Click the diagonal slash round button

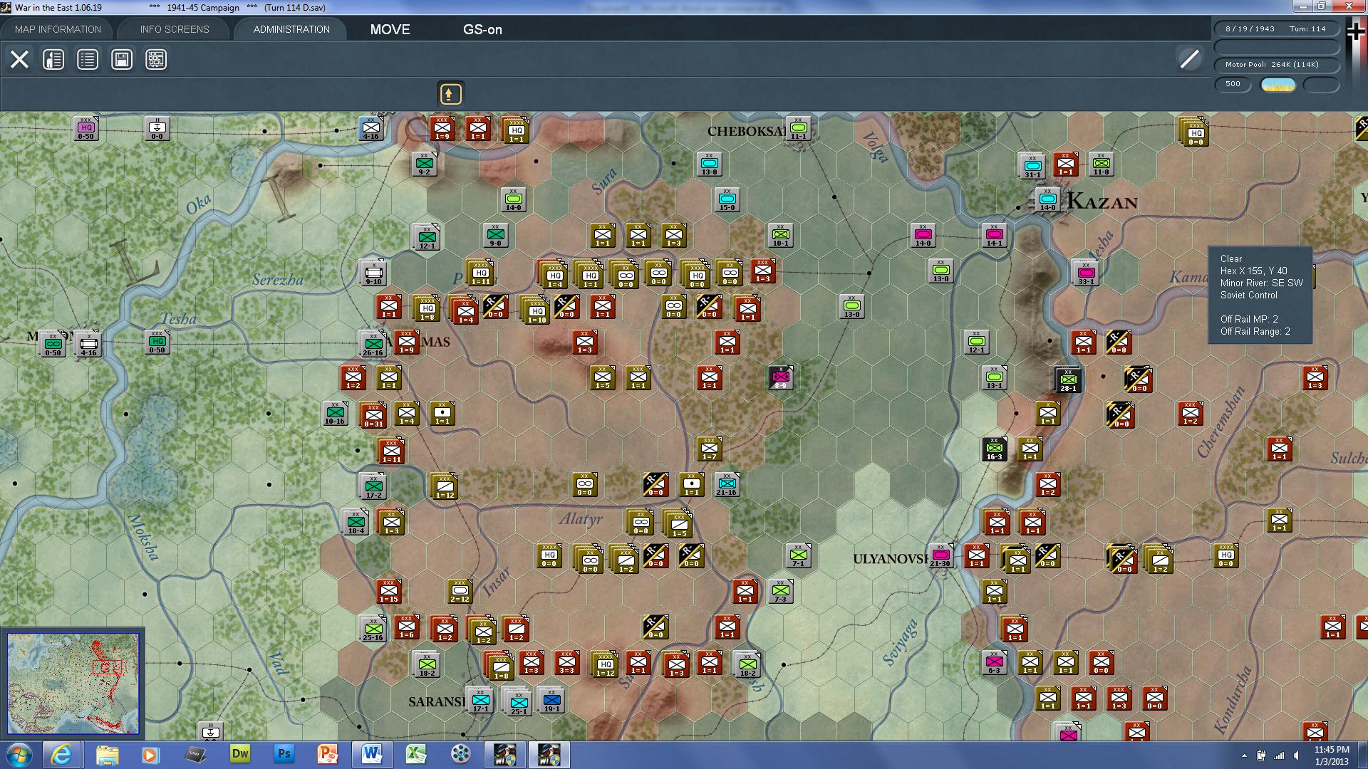1189,59
